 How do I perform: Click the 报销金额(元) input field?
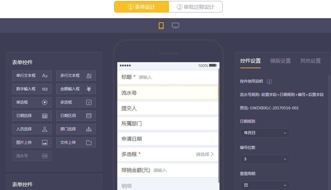[168, 170]
